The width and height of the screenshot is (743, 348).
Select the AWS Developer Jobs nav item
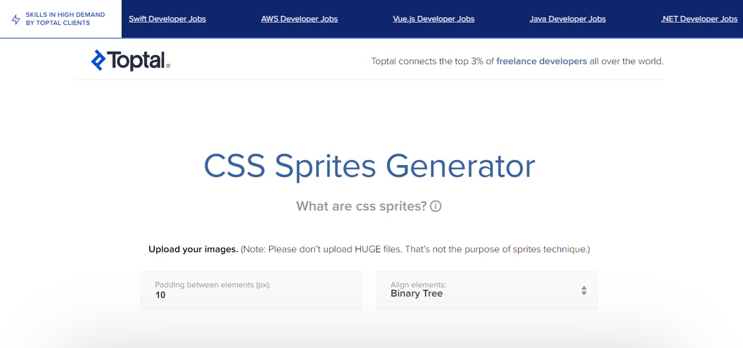tap(299, 18)
